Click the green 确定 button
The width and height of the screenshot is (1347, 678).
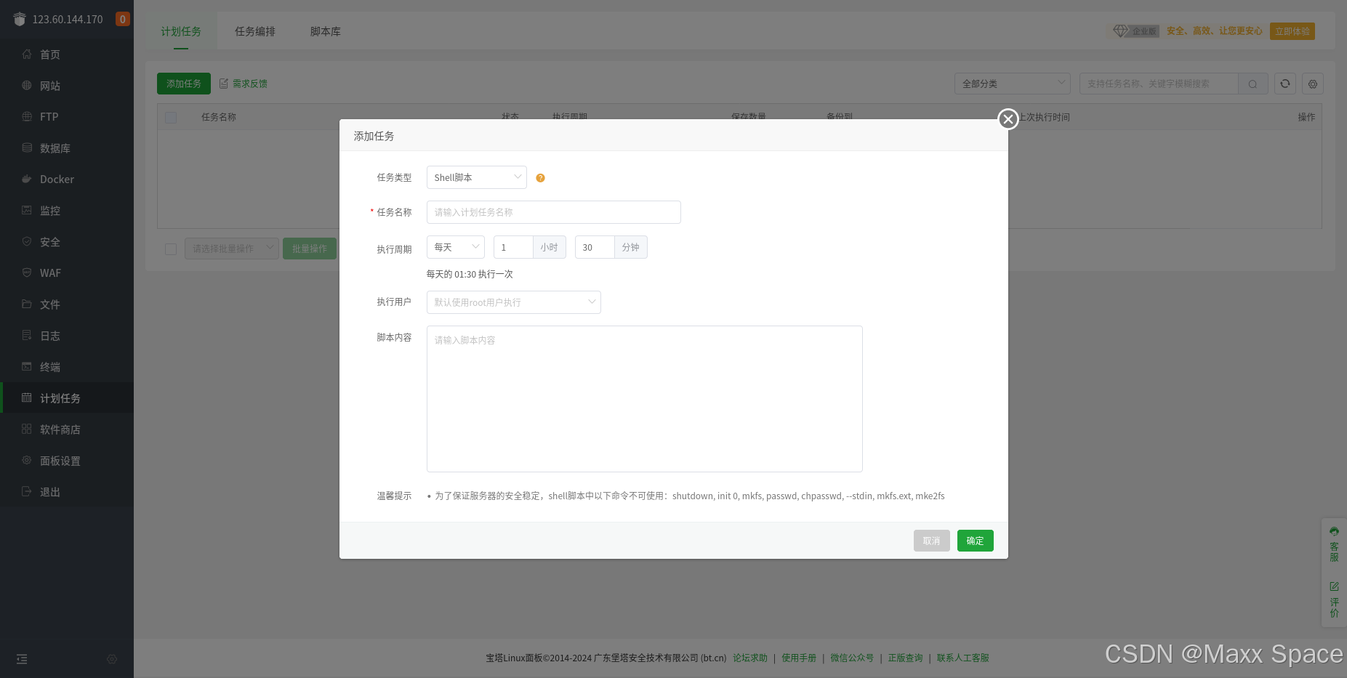976,541
